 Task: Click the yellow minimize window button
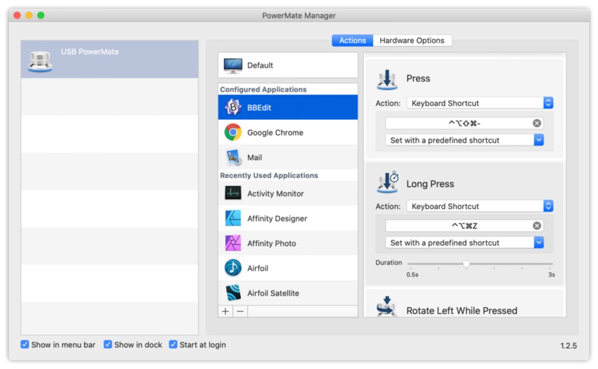point(29,15)
